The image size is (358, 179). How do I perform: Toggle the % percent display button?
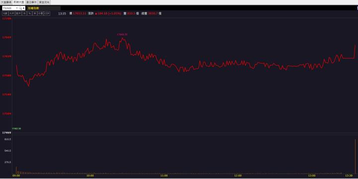(29, 13)
